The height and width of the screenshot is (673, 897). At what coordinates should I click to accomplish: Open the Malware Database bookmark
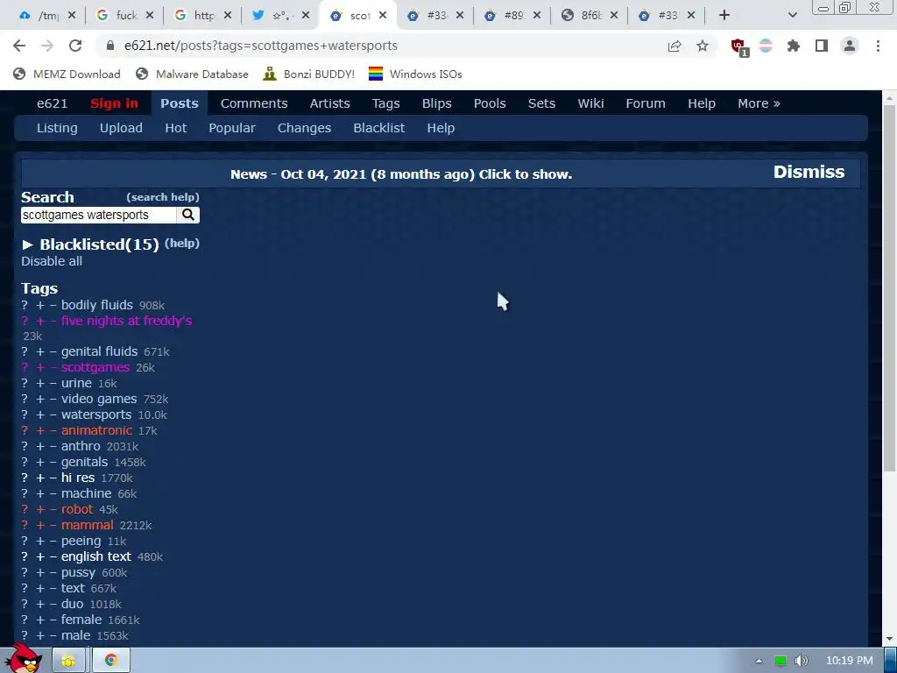[x=192, y=74]
